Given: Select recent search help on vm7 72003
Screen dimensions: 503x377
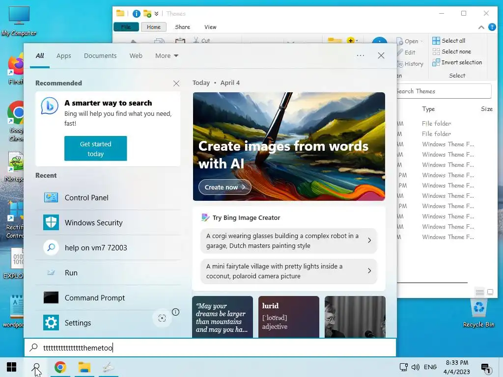Looking at the screenshot, I should (108, 247).
